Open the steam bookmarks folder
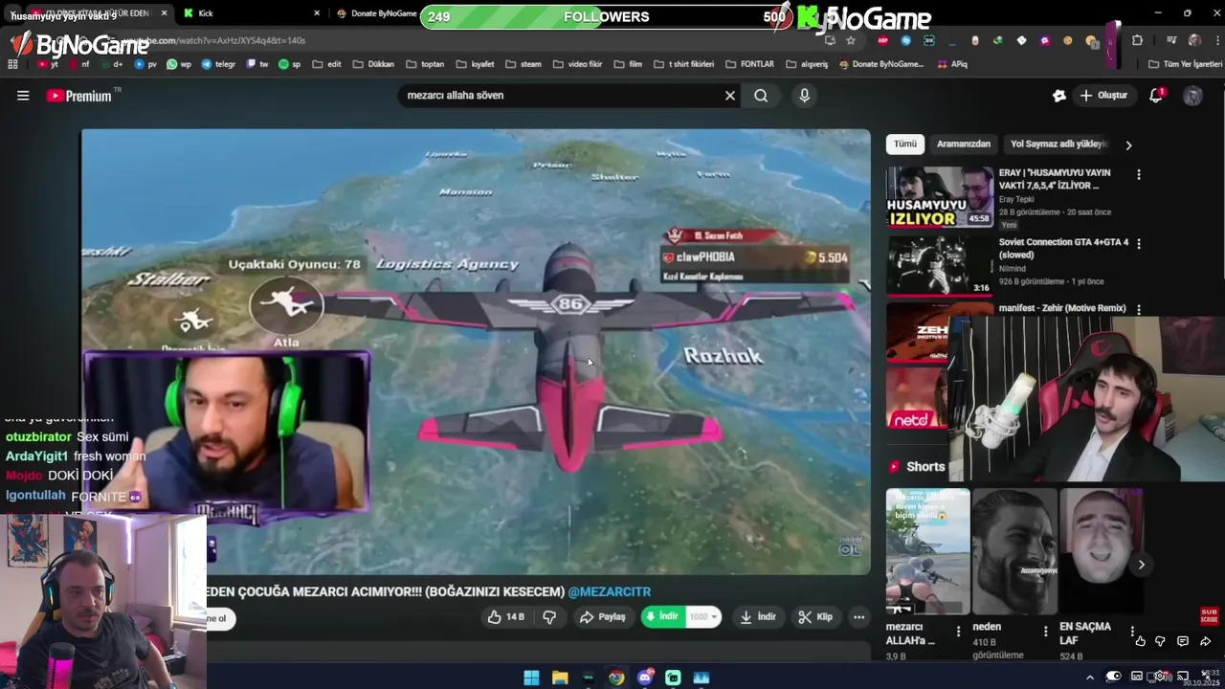The image size is (1225, 689). click(x=523, y=64)
